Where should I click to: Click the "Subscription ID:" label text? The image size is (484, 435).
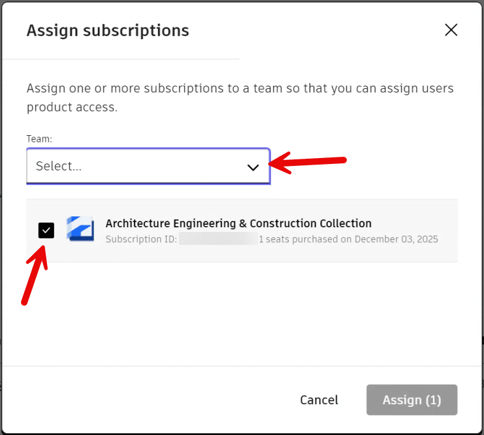click(x=141, y=239)
